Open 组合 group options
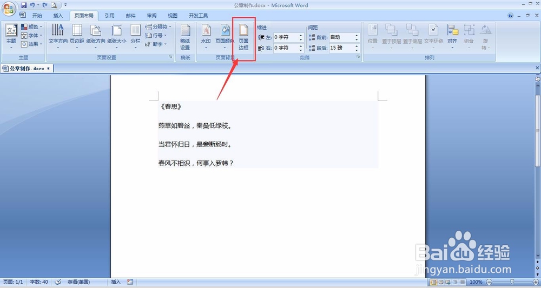 [469, 37]
